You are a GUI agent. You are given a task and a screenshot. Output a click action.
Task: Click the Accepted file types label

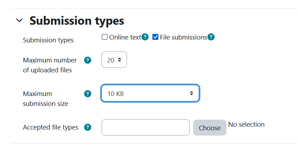(50, 127)
